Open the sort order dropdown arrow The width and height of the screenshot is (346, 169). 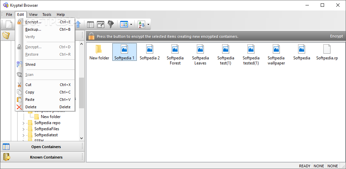pyautogui.click(x=148, y=25)
